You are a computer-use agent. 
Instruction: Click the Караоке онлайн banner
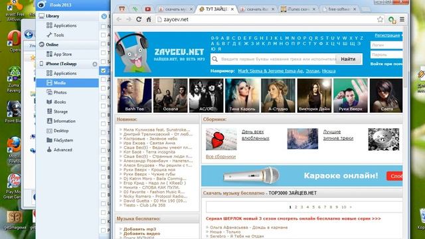pyautogui.click(x=301, y=175)
